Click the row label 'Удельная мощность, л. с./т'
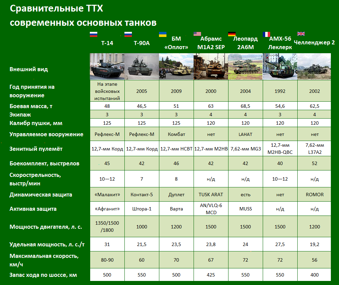Viewport: 339px width, 285px height. coord(47,244)
